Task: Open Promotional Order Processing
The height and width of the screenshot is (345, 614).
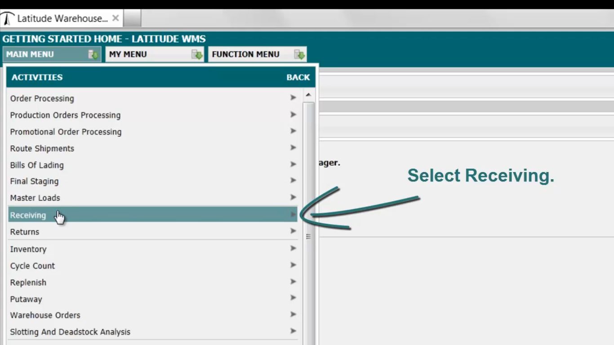Action: pyautogui.click(x=153, y=132)
